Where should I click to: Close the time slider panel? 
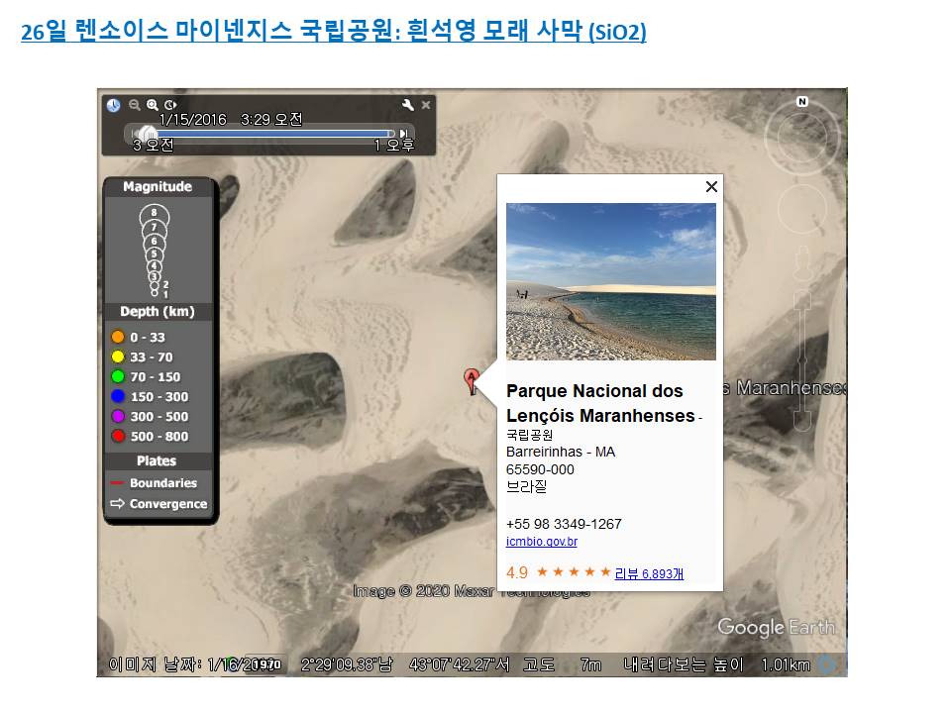(x=426, y=105)
